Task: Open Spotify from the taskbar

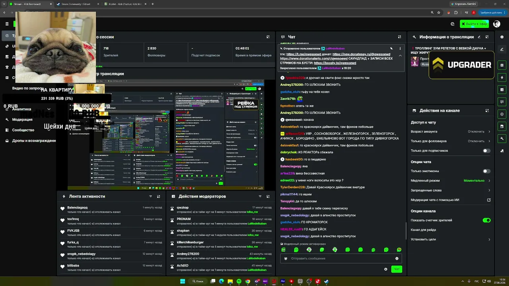Action: click(239, 281)
